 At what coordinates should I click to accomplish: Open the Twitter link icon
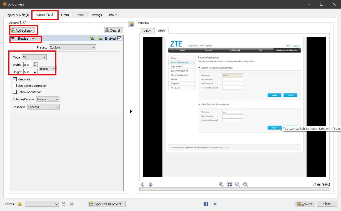pyautogui.click(x=215, y=204)
